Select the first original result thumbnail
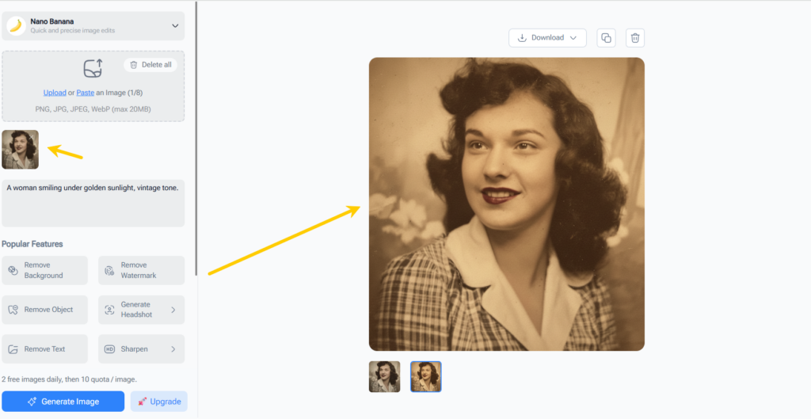Viewport: 811px width, 419px height. click(x=384, y=377)
